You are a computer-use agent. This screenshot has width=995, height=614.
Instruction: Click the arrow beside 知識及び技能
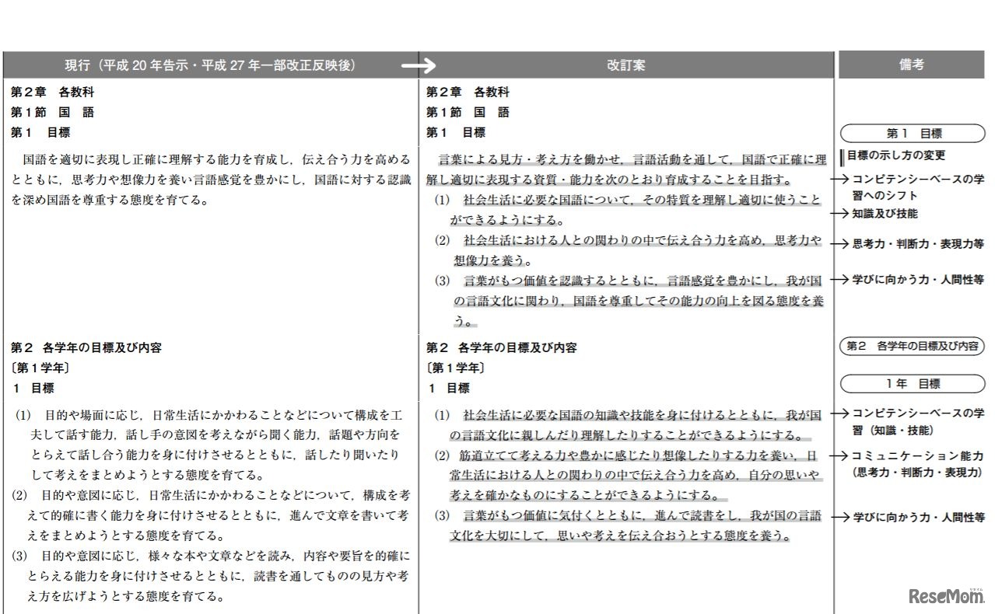click(844, 214)
